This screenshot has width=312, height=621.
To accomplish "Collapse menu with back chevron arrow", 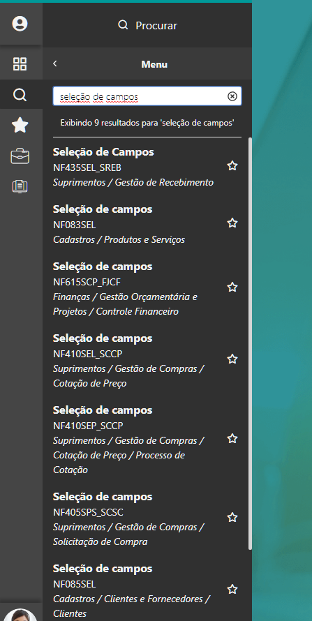I will coord(55,63).
